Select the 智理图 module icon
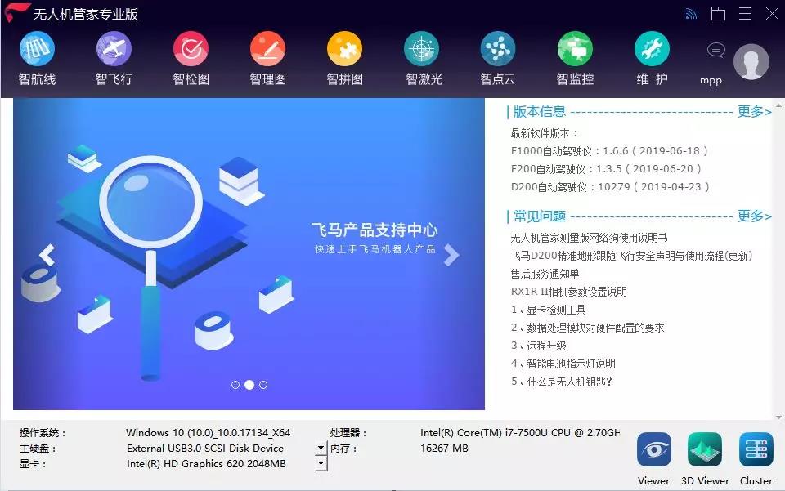Screen dimensions: 785x491 (267, 50)
